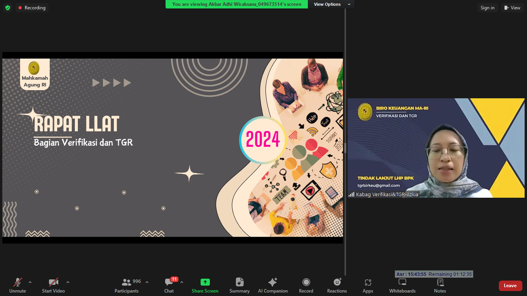Viewport: 527px width, 296px height.
Task: Expand video options arrow beside Start Video
Action: (x=68, y=282)
